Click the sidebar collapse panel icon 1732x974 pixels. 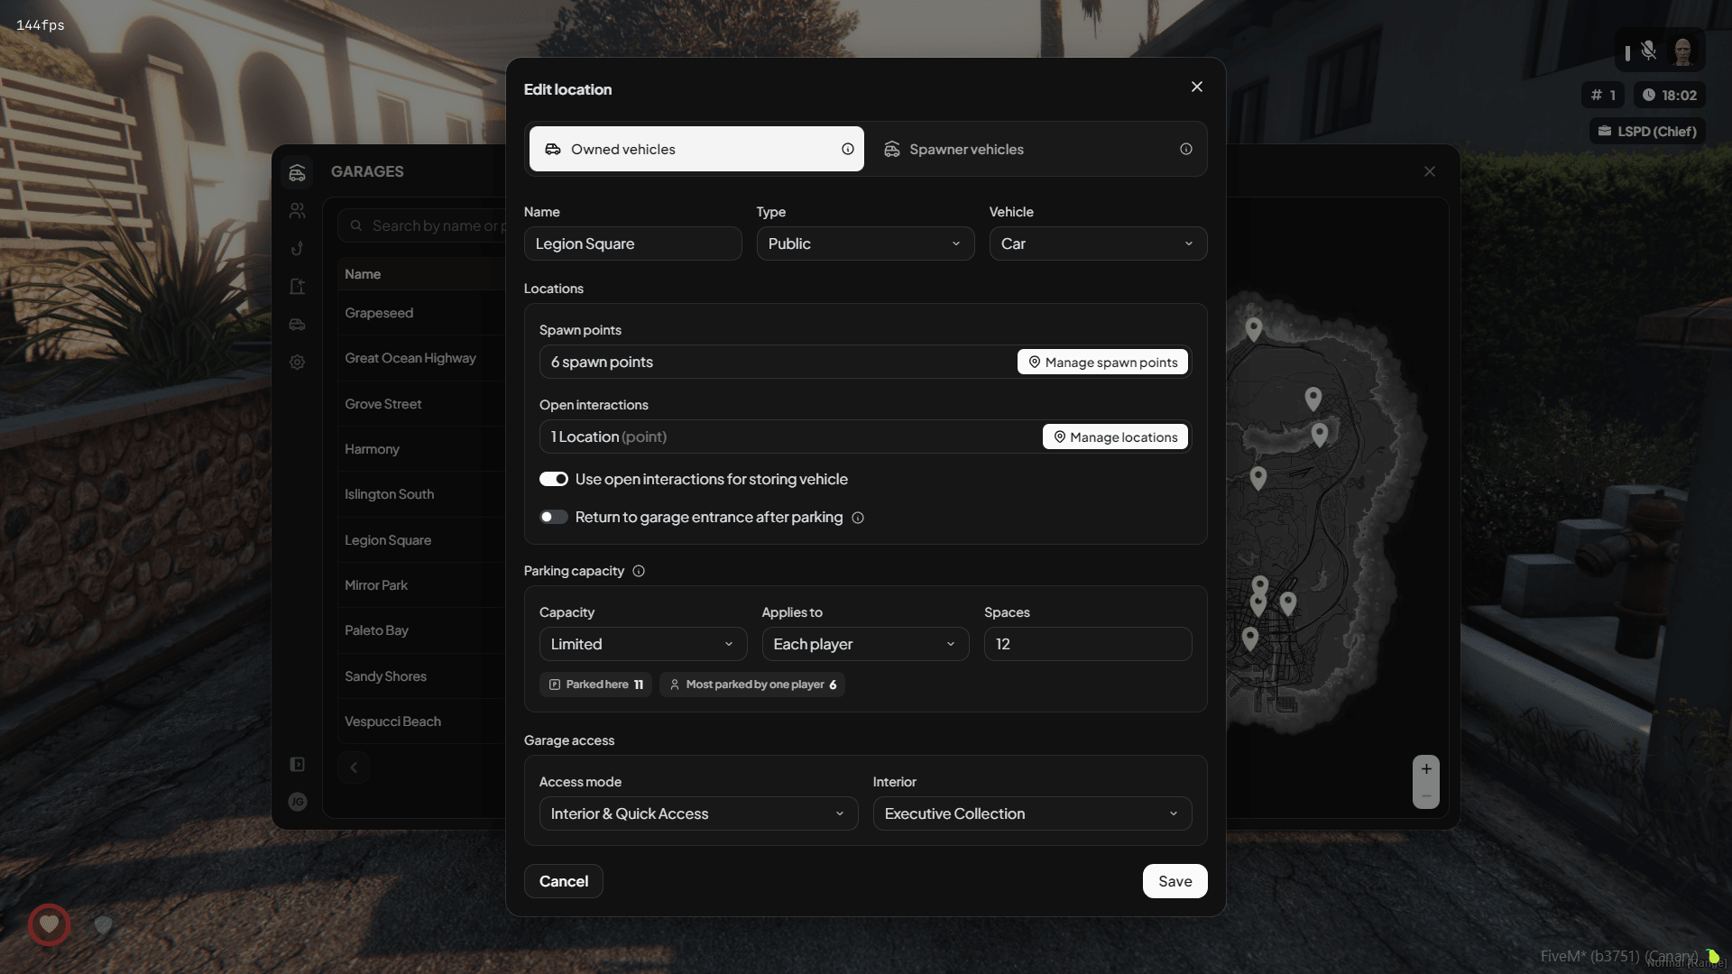click(297, 764)
